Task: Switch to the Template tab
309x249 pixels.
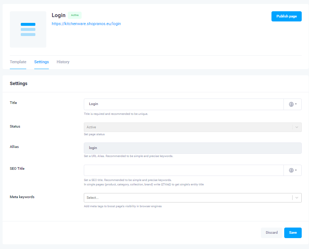Action: 18,62
